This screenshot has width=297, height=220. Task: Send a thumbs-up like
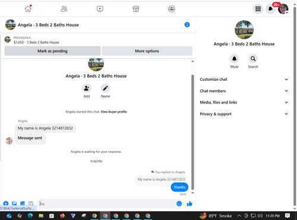coord(189,203)
